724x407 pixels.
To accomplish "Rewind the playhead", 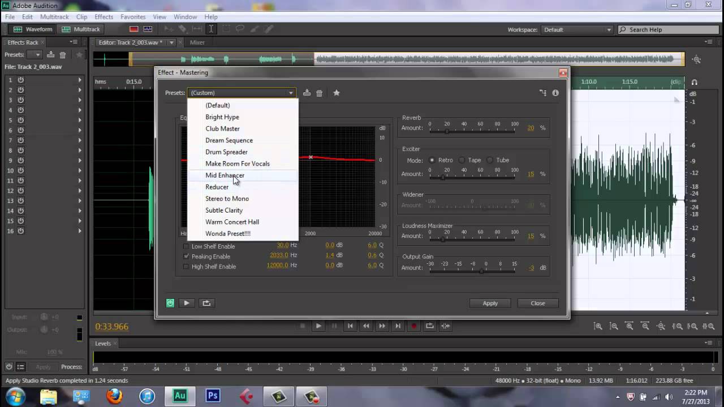I will [366, 326].
